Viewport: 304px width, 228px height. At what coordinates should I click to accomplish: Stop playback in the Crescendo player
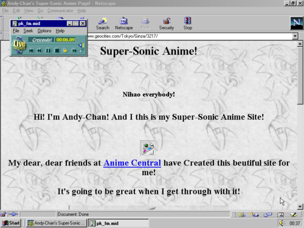click(57, 50)
